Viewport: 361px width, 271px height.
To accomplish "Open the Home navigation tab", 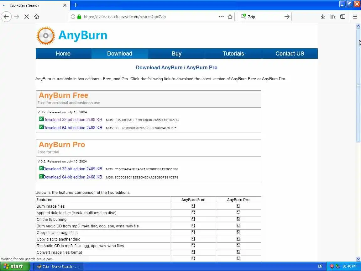I will tap(63, 53).
